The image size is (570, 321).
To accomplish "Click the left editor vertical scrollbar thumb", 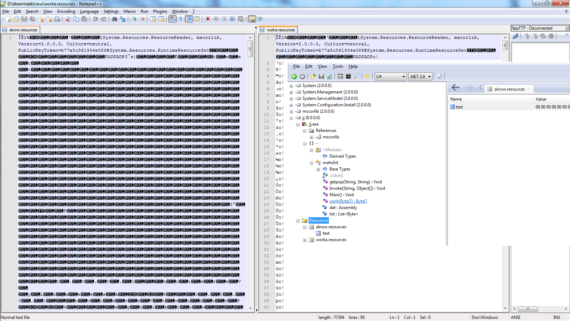I will [x=250, y=49].
